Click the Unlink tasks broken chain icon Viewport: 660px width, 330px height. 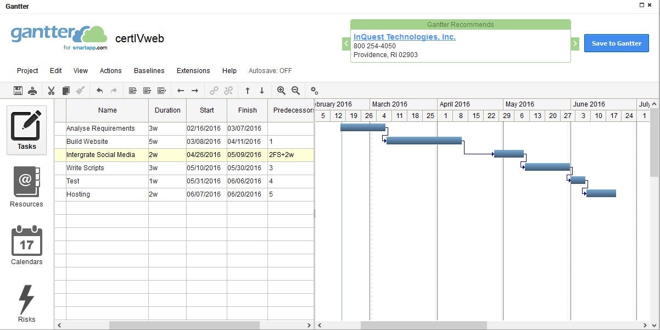click(228, 91)
